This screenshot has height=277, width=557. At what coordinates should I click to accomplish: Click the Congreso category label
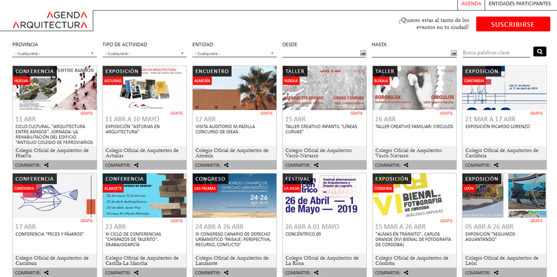pyautogui.click(x=210, y=179)
